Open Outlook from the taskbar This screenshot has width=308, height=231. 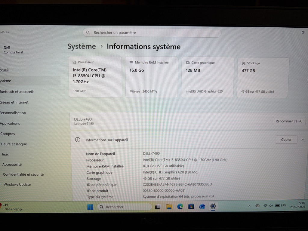click(x=202, y=206)
